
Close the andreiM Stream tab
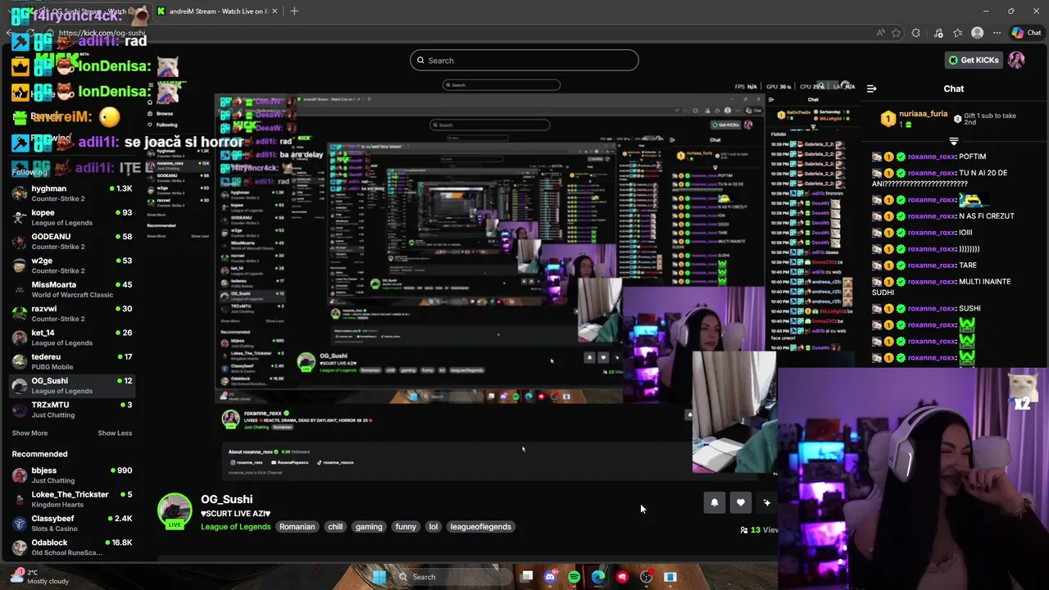275,11
